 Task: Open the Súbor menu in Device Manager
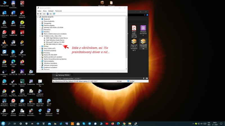pyautogui.click(x=39, y=11)
